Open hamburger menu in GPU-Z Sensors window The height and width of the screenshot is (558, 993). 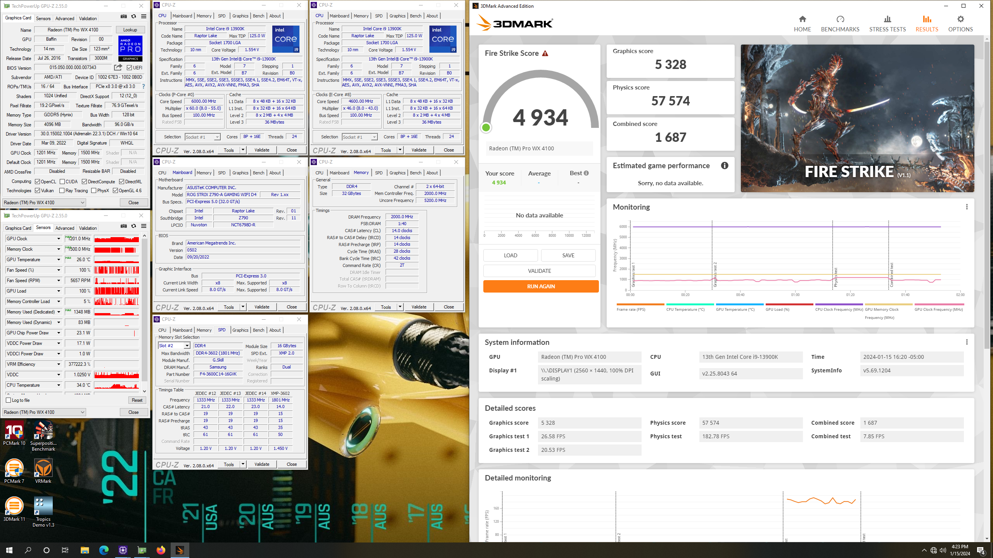[144, 226]
